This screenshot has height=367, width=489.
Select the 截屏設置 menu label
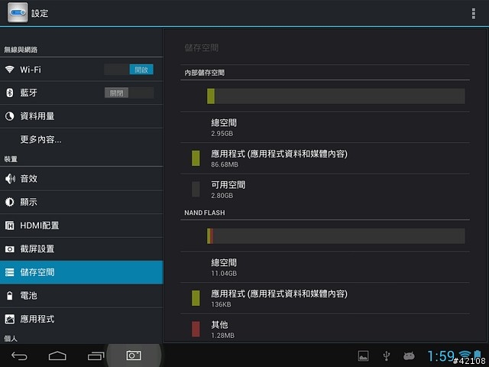pos(37,248)
